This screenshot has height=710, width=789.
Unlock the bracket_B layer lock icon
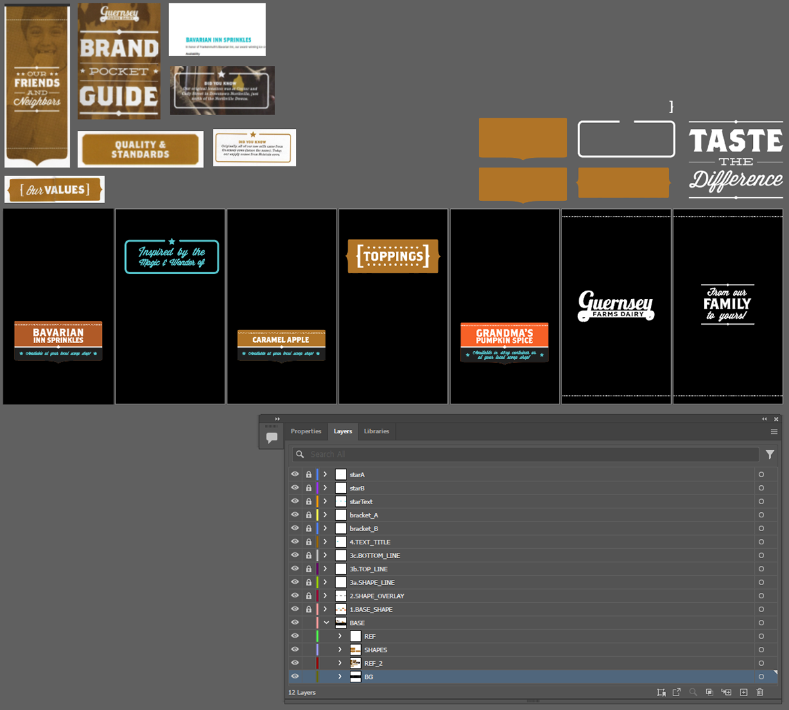click(308, 529)
